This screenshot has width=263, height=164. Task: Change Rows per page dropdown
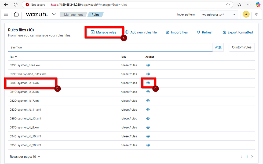pos(25,157)
